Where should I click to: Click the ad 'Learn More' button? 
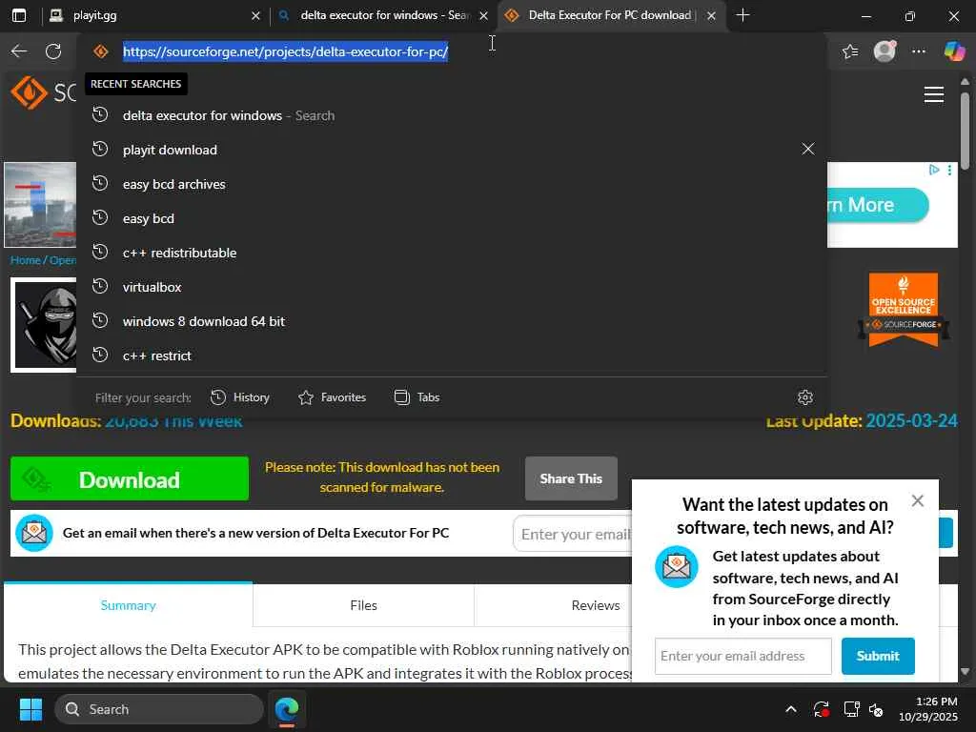pyautogui.click(x=878, y=205)
